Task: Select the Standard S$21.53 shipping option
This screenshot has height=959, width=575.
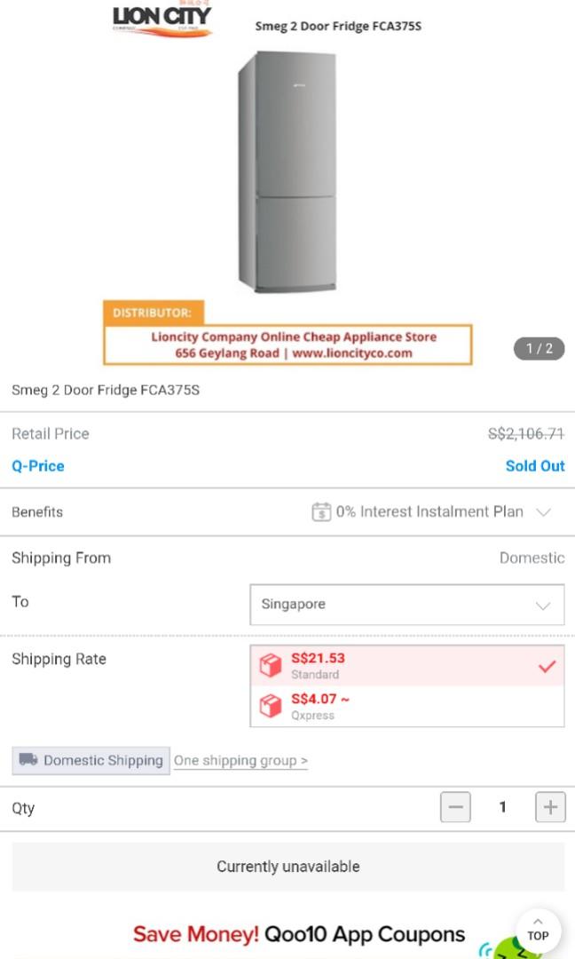Action: pyautogui.click(x=399, y=665)
